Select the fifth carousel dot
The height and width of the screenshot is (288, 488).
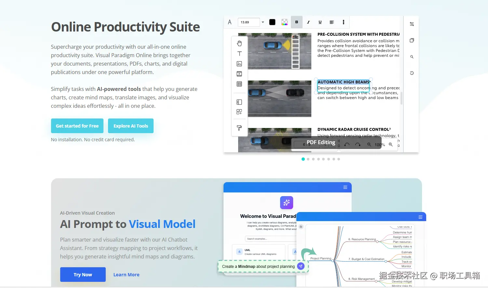323,159
